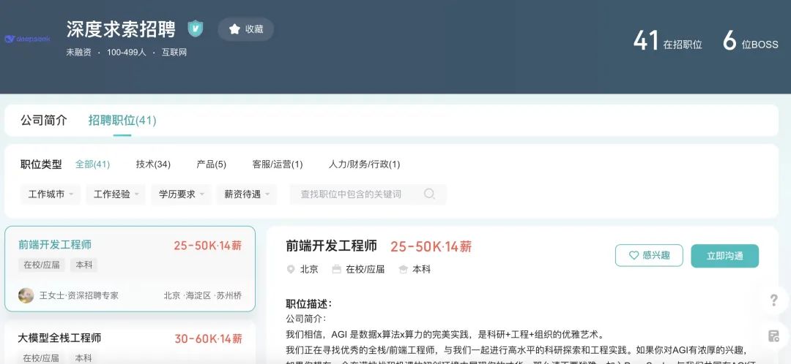791x364 pixels.
Task: Click the search magnifier icon
Action: click(429, 194)
